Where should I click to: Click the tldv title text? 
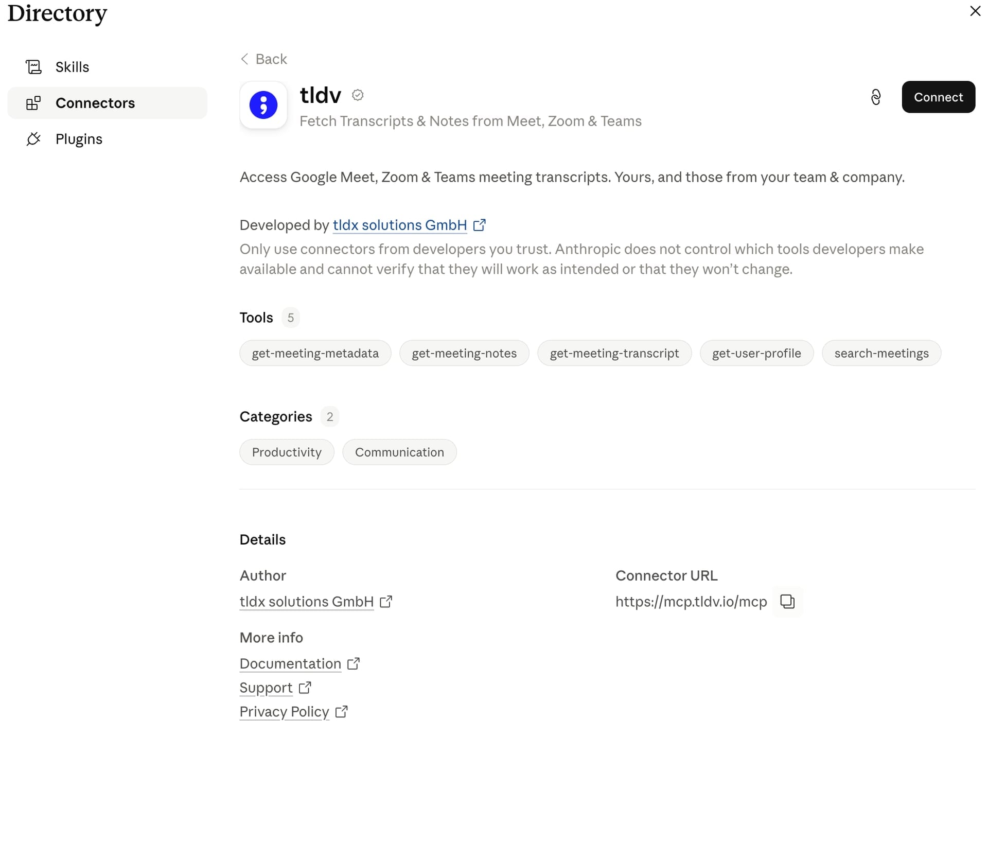point(321,96)
